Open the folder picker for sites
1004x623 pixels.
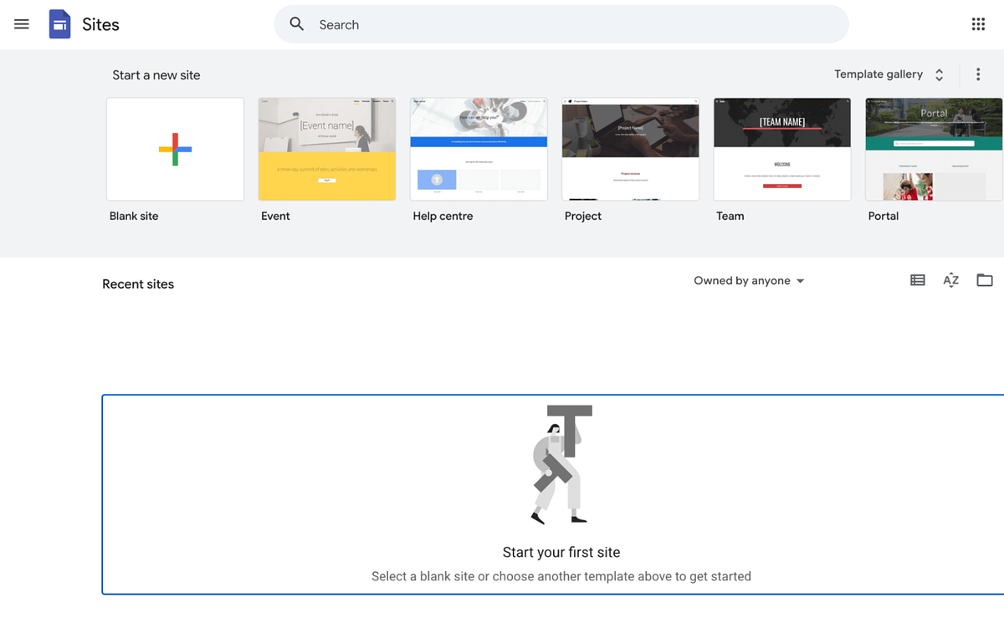[x=984, y=279]
